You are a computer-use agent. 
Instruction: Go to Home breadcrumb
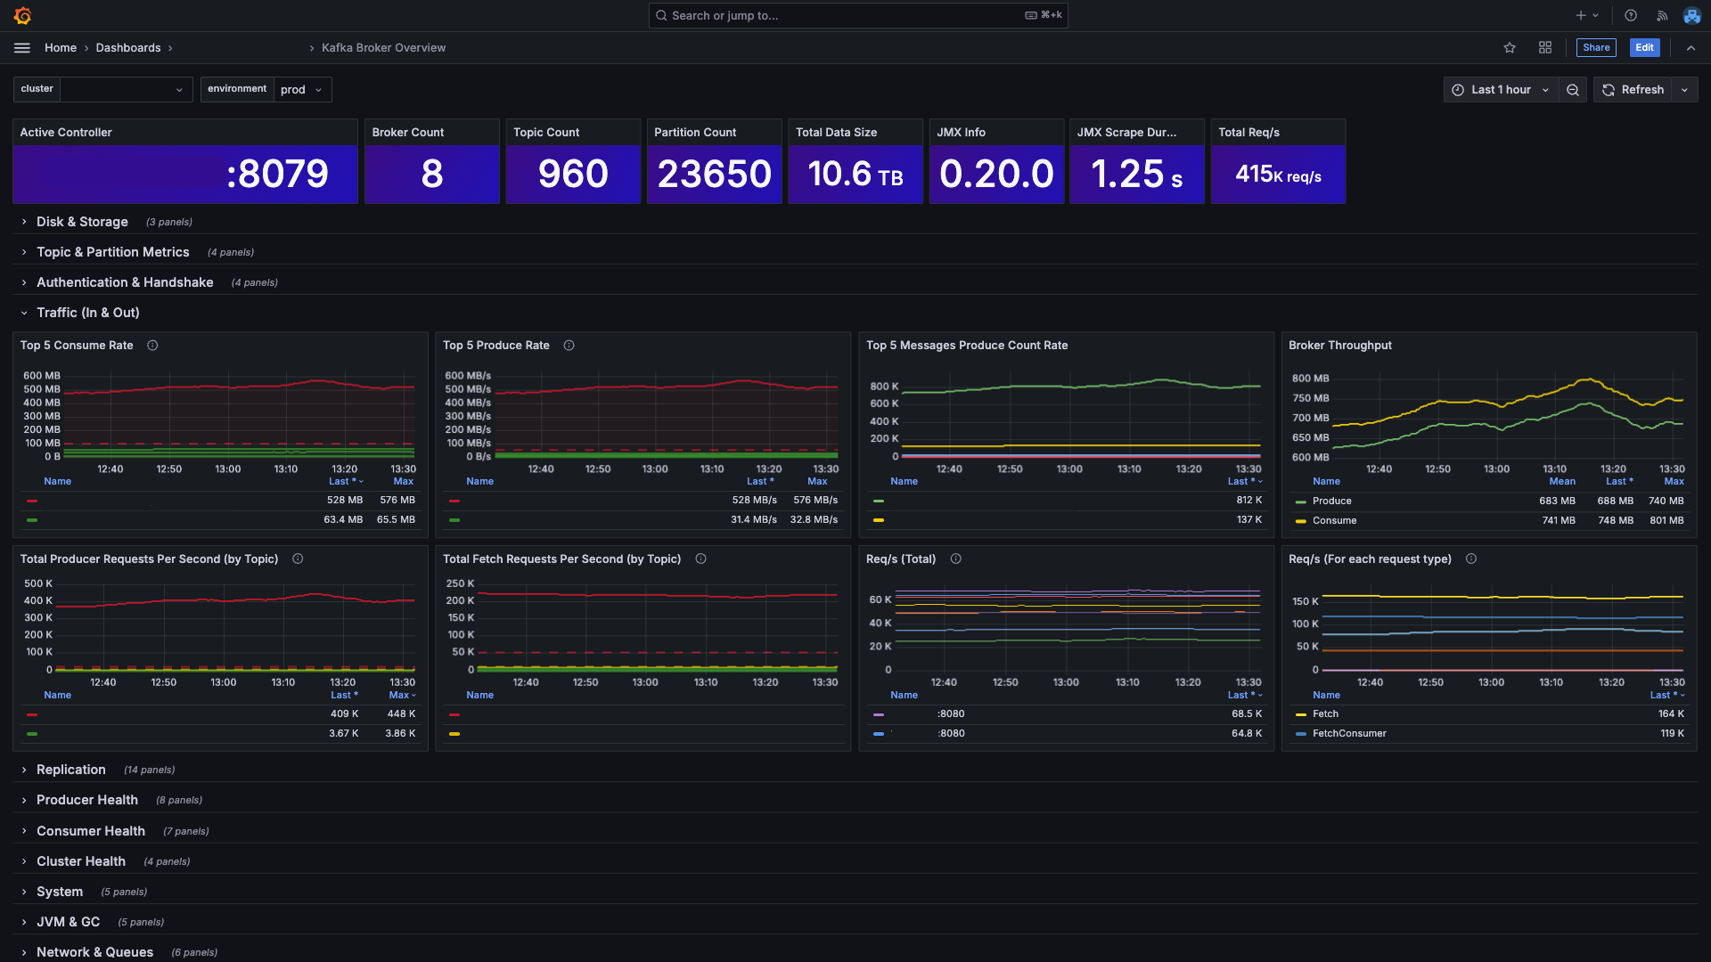click(x=61, y=48)
